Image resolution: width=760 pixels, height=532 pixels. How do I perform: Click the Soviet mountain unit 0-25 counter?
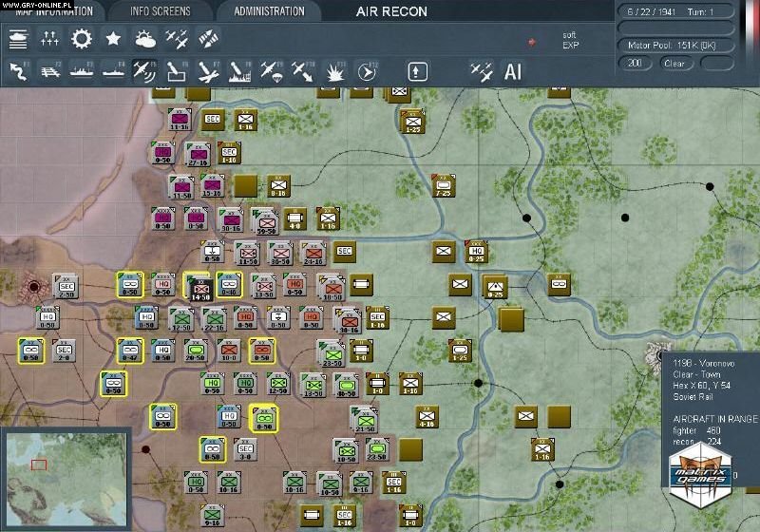[x=494, y=287]
